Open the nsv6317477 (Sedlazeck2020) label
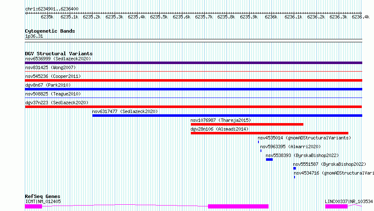The width and height of the screenshot is (374, 211). click(125, 111)
